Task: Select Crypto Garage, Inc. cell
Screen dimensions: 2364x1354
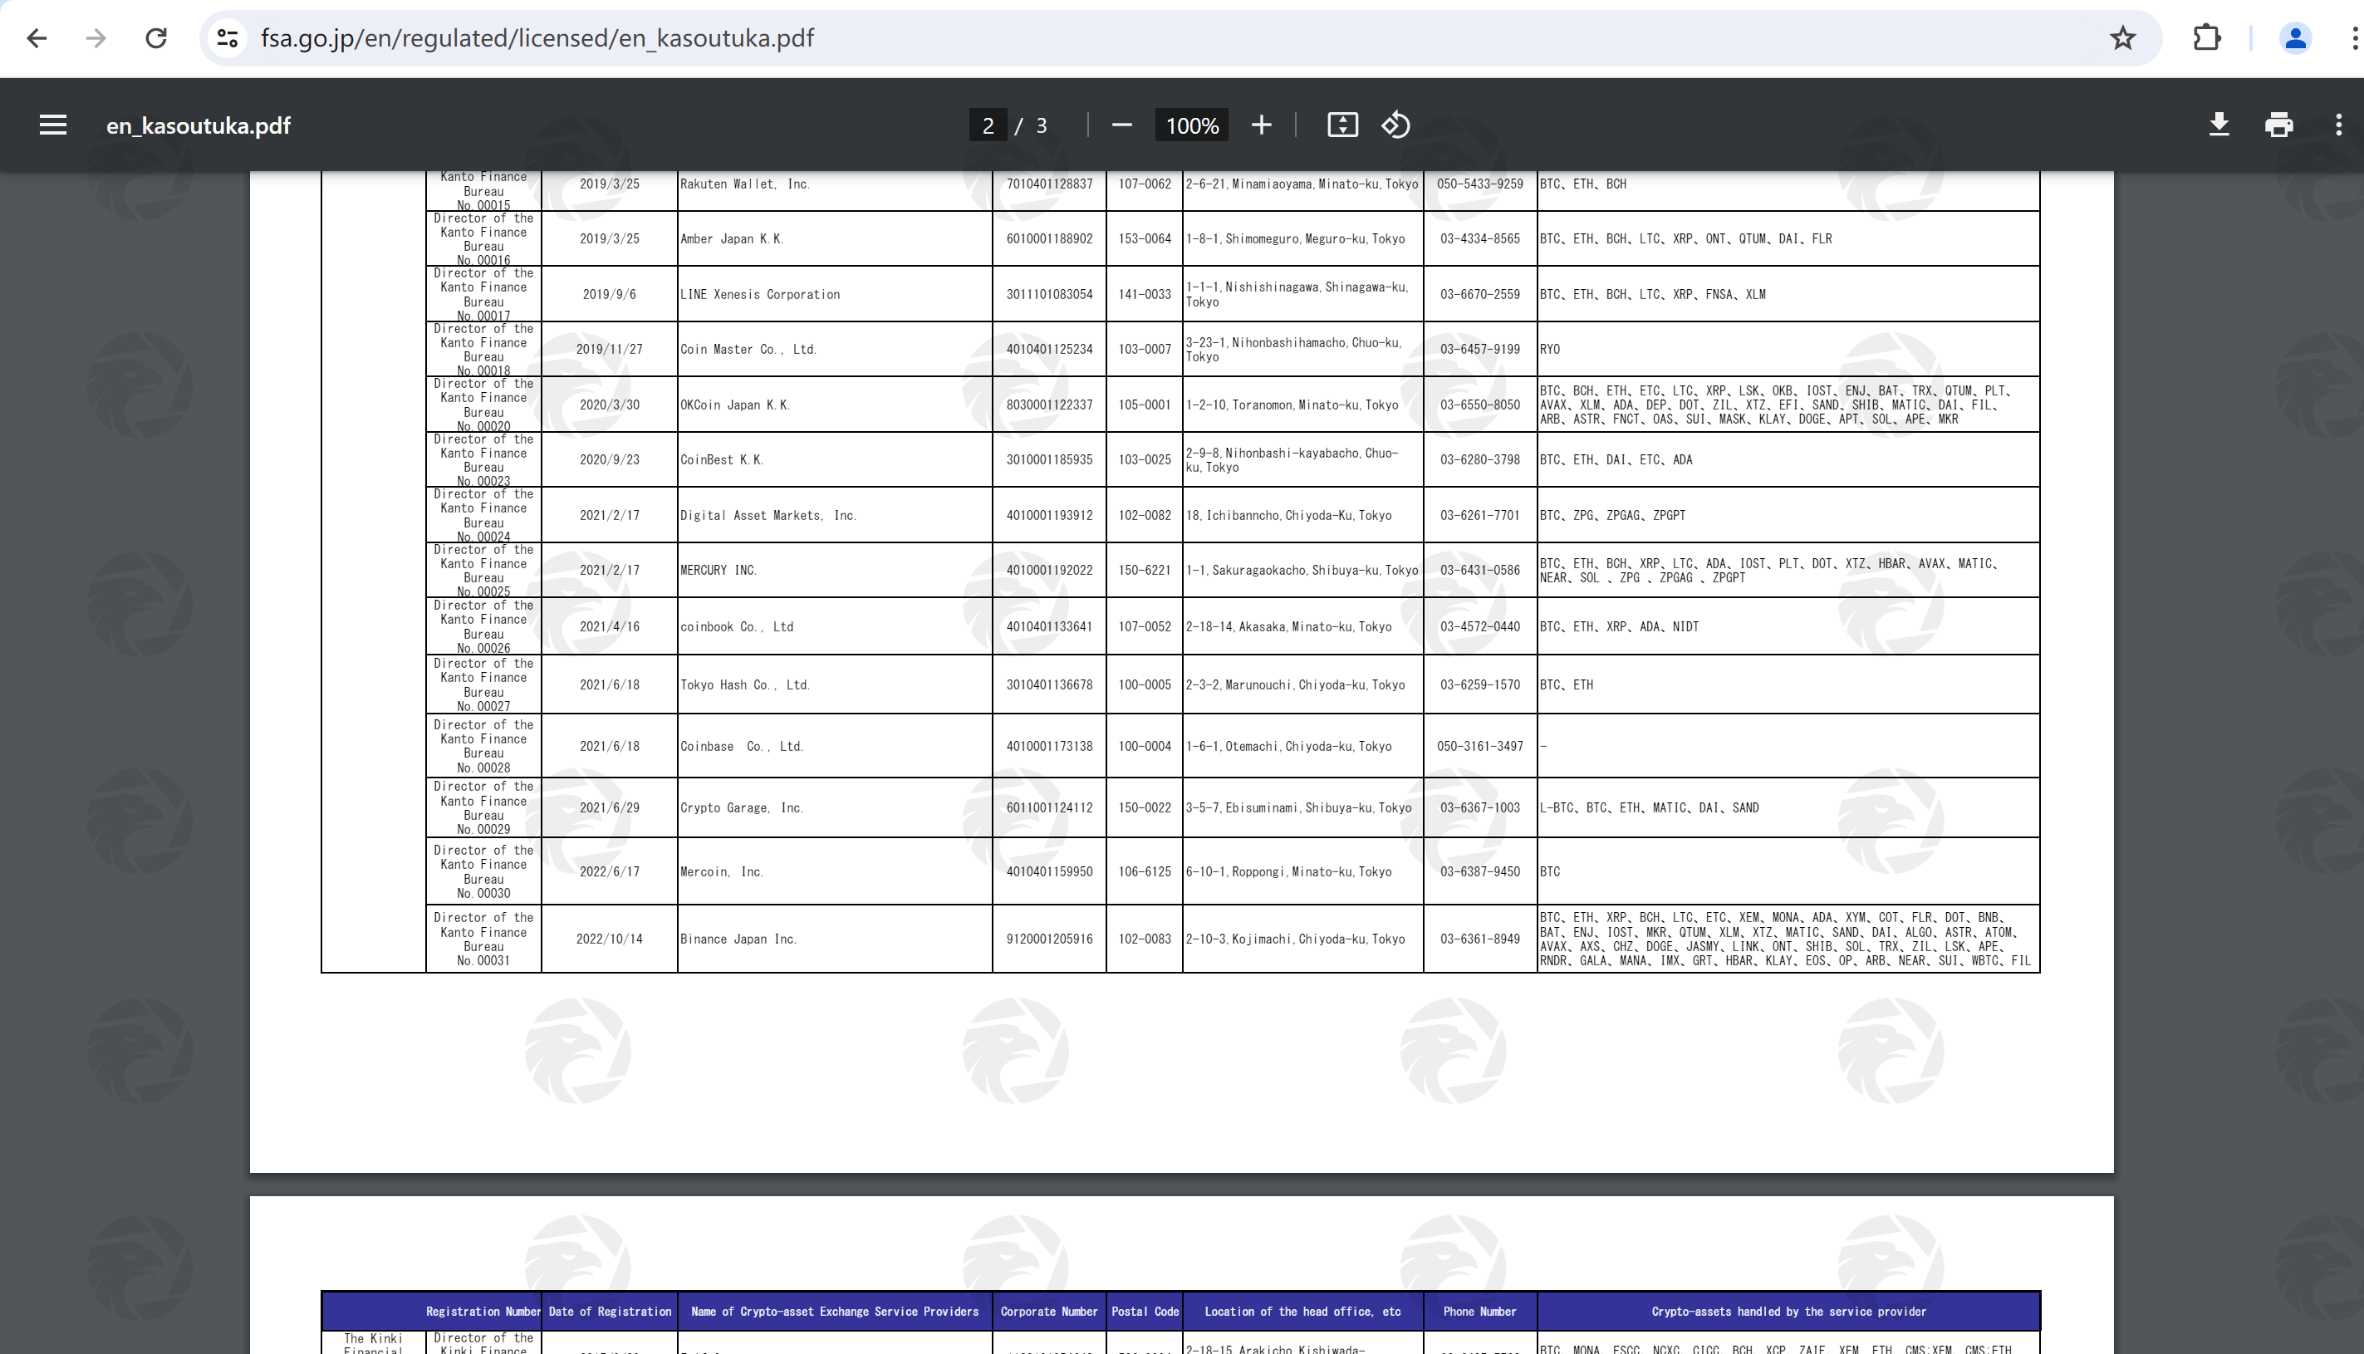Action: coord(835,808)
